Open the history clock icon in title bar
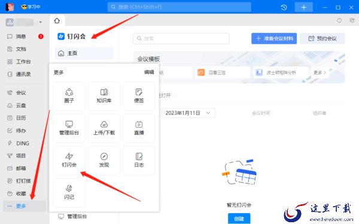Viewport: 359px width, 224px height. click(x=284, y=7)
